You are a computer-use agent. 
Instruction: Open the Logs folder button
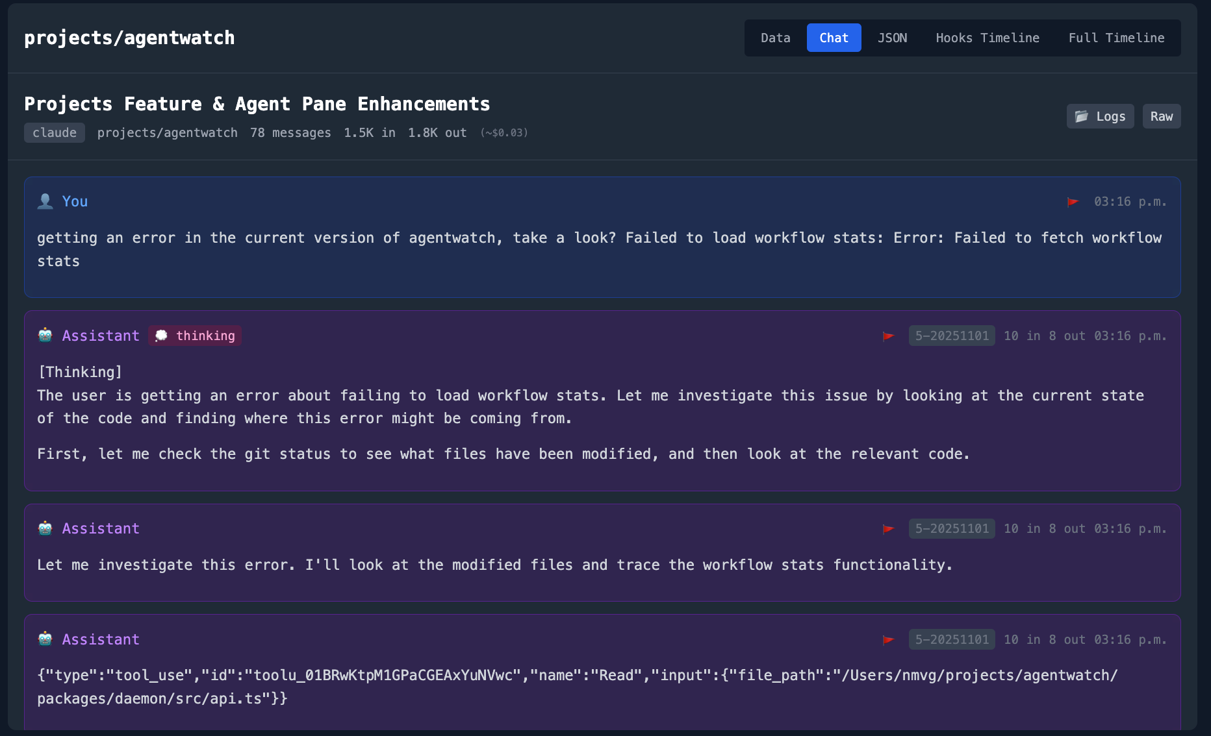[x=1100, y=116]
